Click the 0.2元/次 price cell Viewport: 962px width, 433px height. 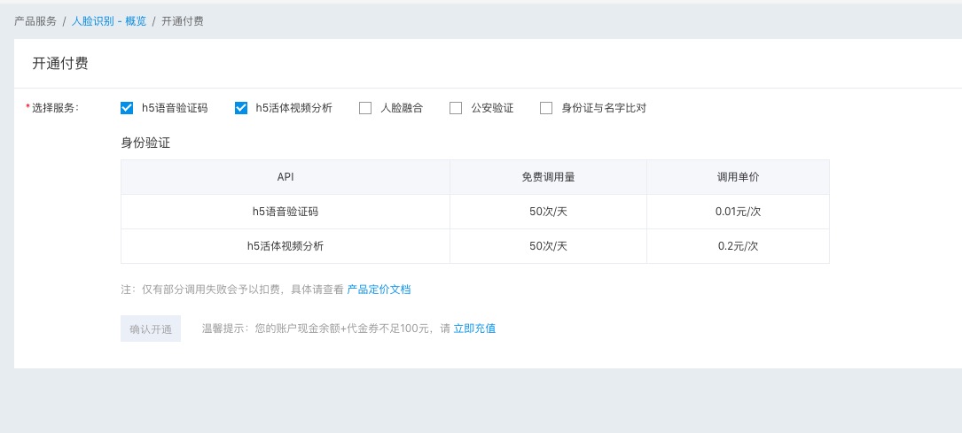738,246
